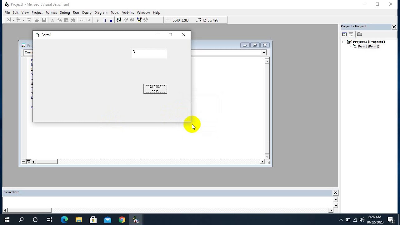This screenshot has height=225, width=400.
Task: Click the Cut scissors icon
Action: click(52, 20)
